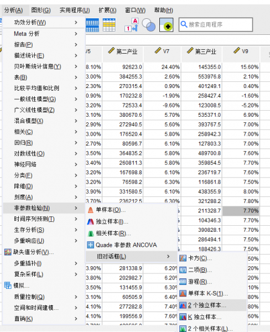Click the yellow table grid toolbar icon
The width and height of the screenshot is (270, 332).
pos(109,25)
